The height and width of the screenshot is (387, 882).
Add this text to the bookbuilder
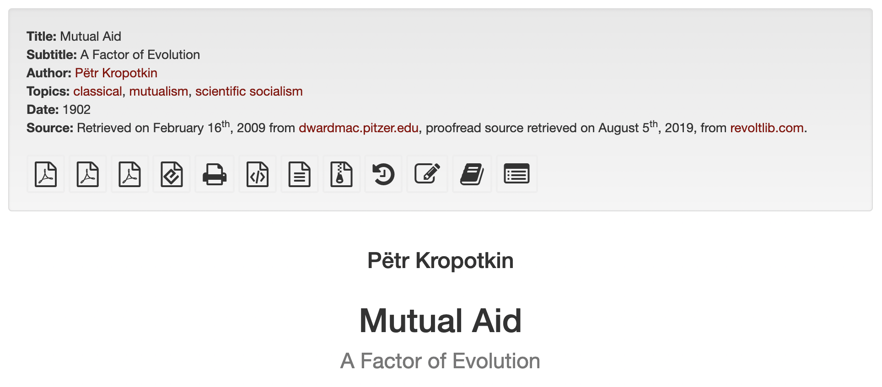point(472,174)
